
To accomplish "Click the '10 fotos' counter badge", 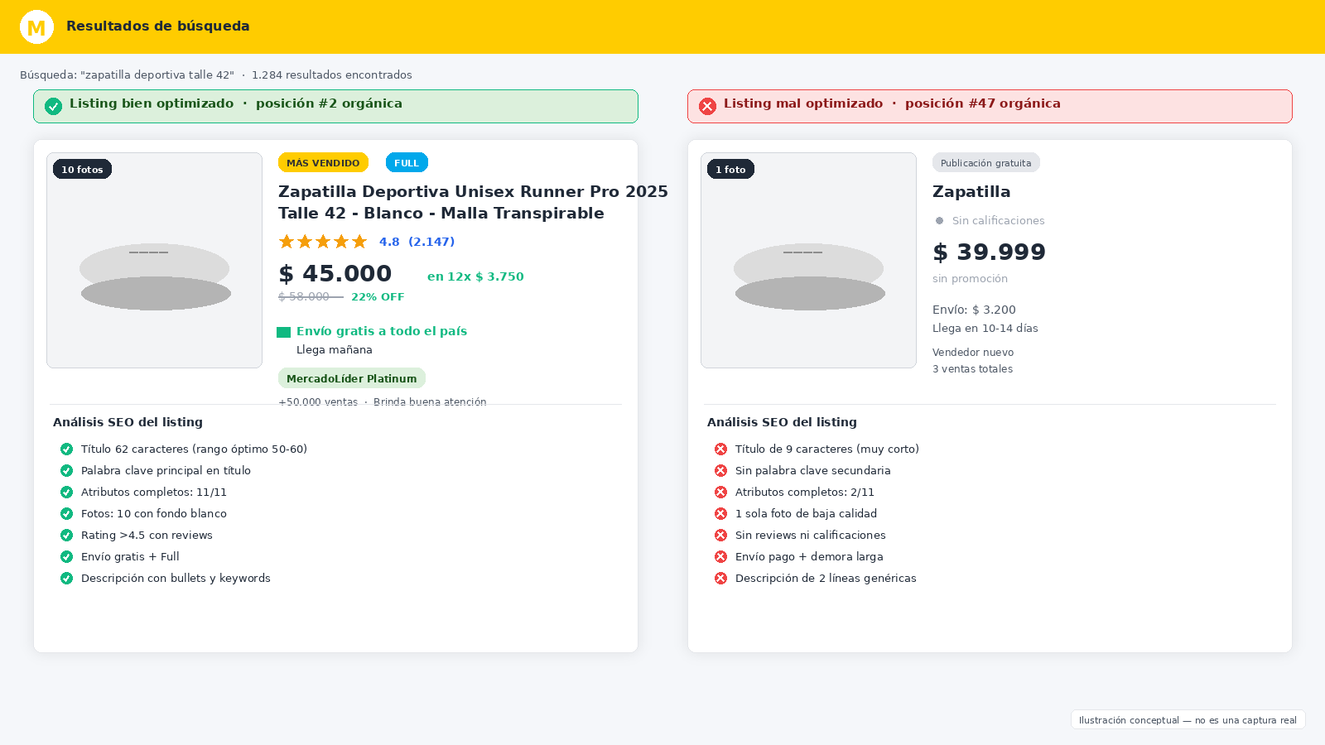I will pos(82,169).
